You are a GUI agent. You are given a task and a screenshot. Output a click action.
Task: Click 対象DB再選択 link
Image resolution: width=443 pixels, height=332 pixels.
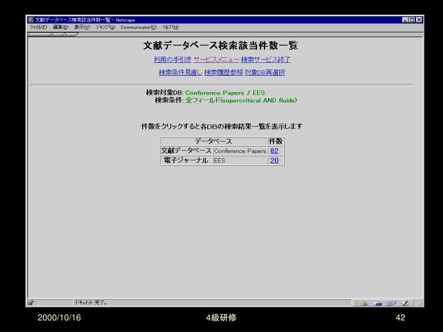(265, 73)
